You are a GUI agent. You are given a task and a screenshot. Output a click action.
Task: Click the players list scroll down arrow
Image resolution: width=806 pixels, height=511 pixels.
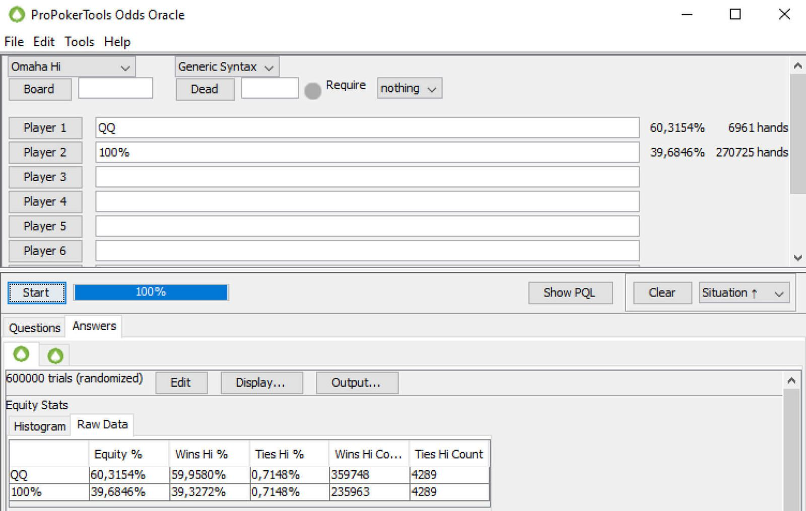click(x=797, y=258)
